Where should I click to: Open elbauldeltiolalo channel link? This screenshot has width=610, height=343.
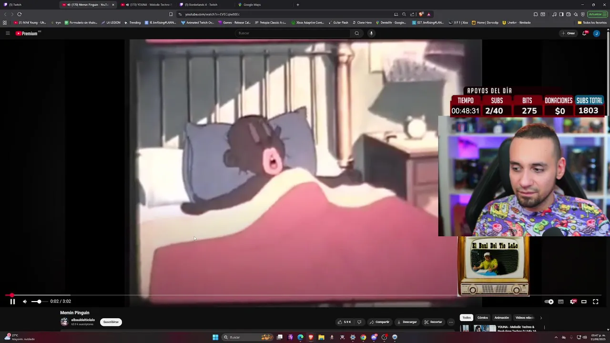point(83,320)
